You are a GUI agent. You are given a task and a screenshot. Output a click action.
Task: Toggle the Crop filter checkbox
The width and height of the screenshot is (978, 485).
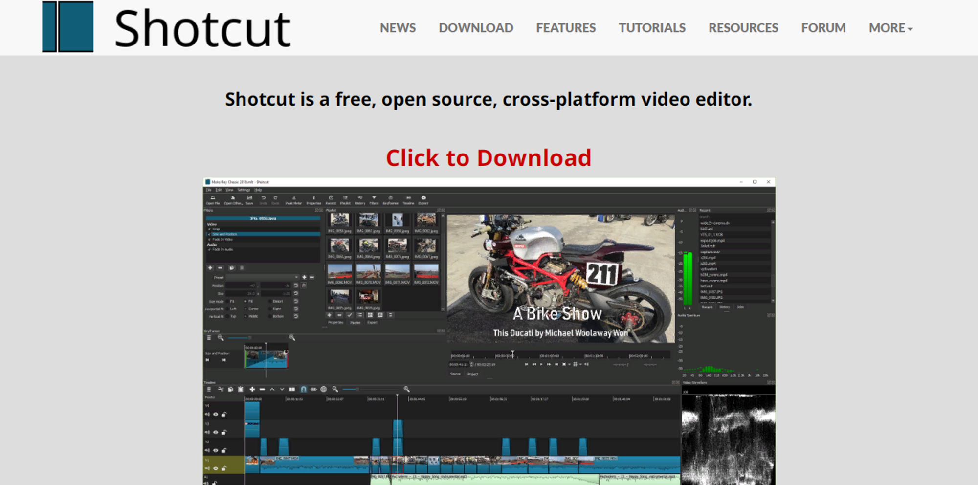tap(209, 229)
